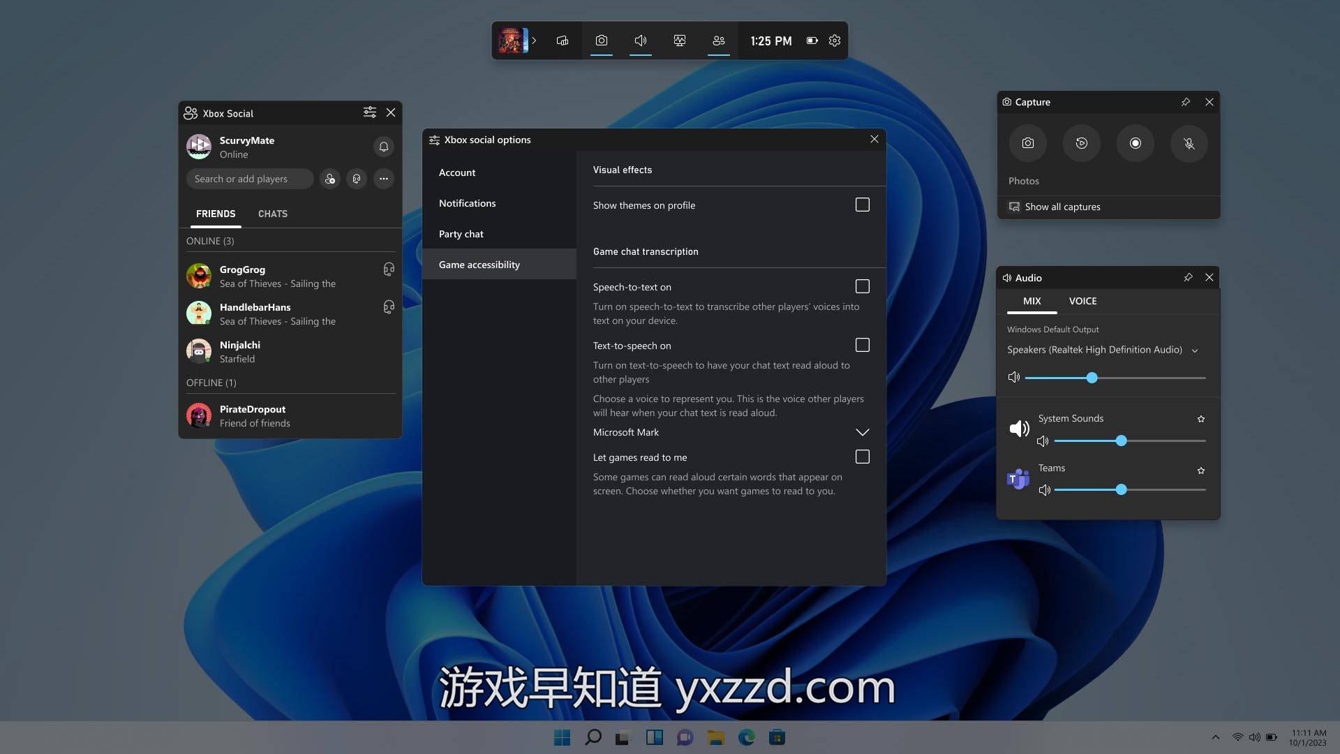This screenshot has height=754, width=1340.
Task: Open the Windows Start menu
Action: 562,737
